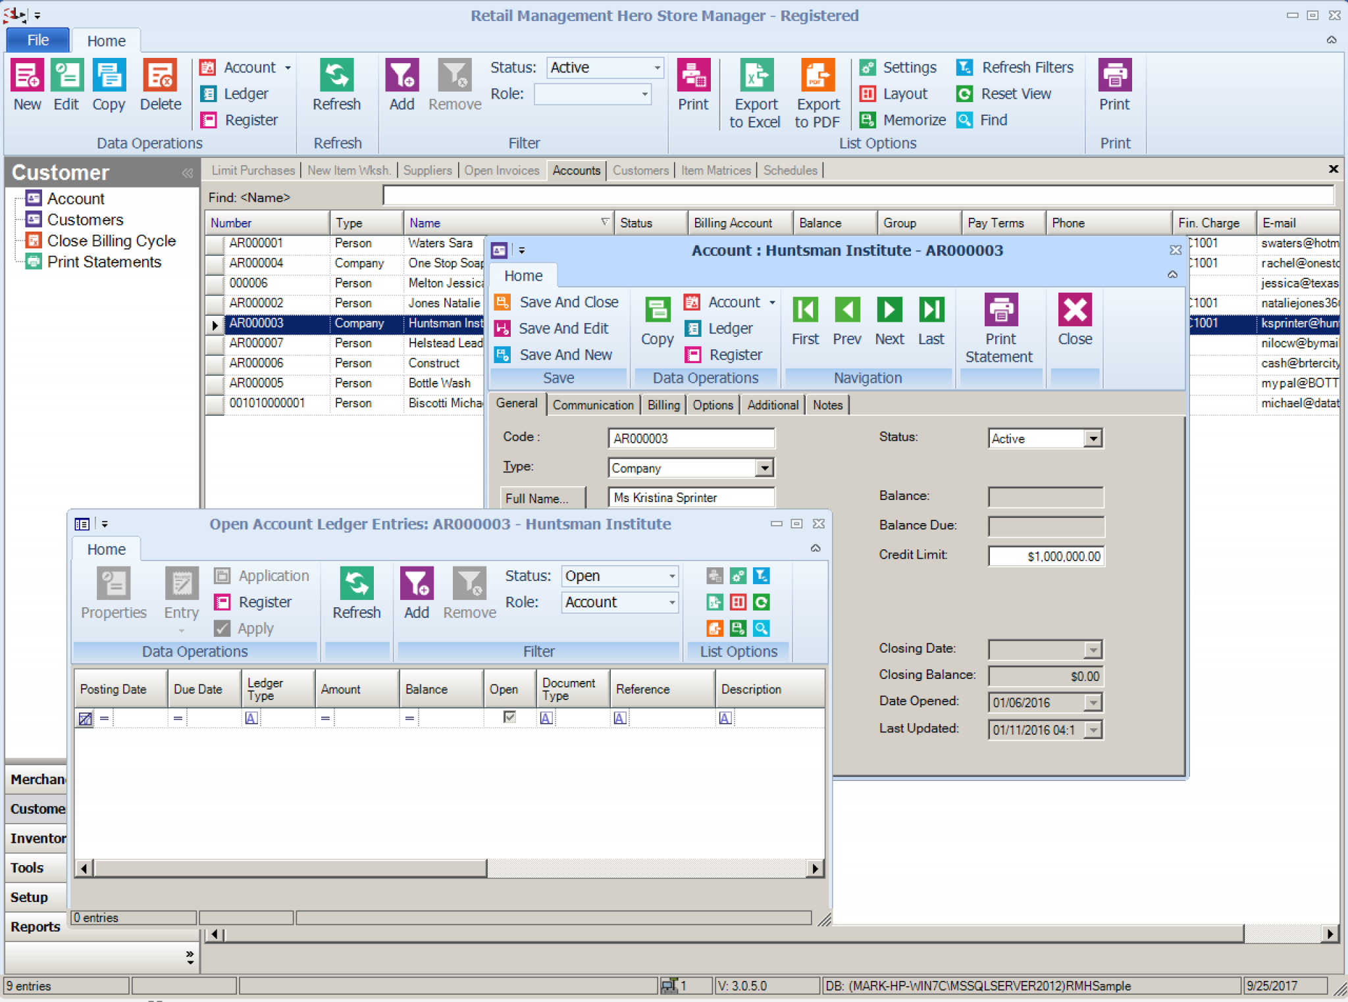Viewport: 1348px width, 1002px height.
Task: Click the Settings gear icon in List Options
Action: [x=869, y=66]
